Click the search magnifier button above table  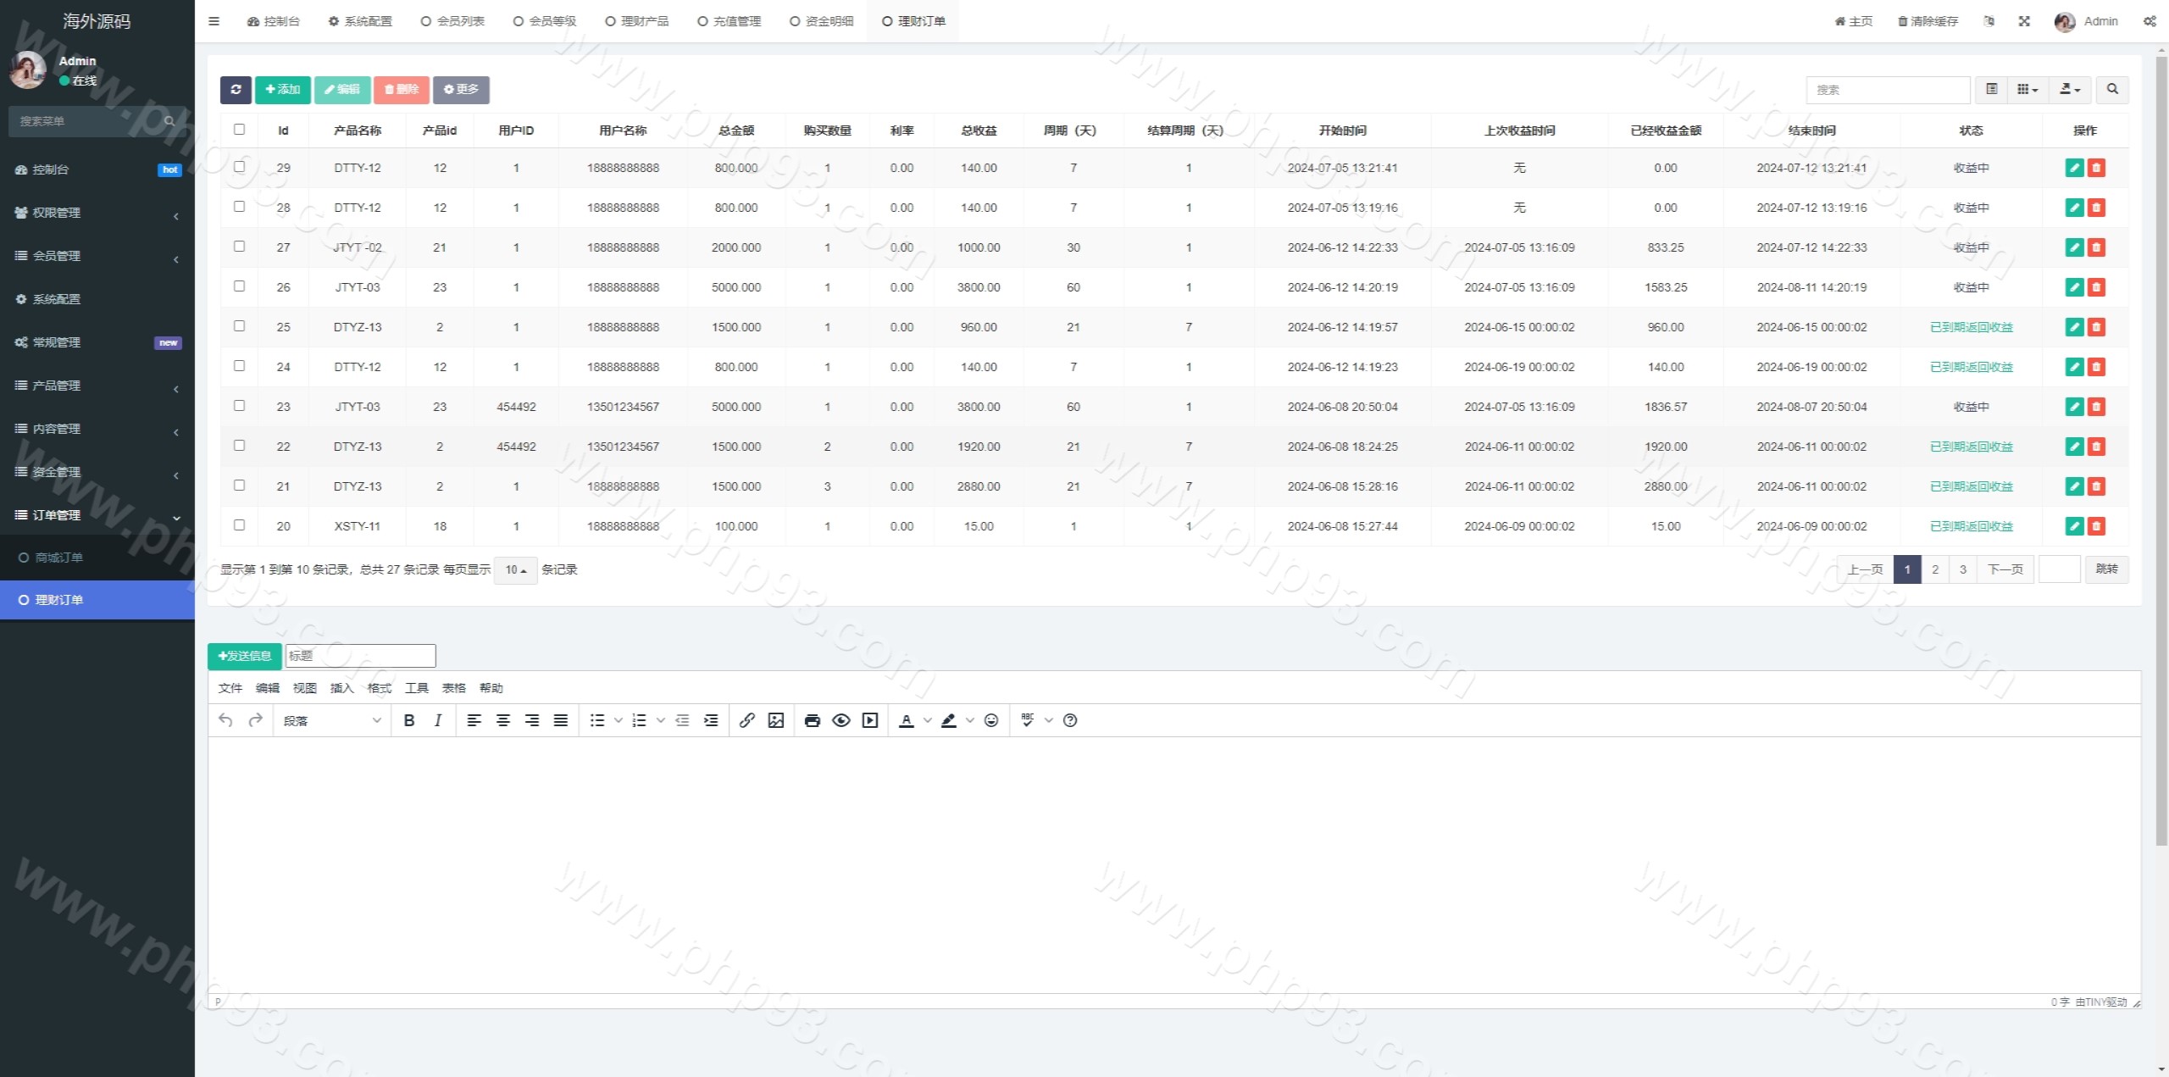2112,90
